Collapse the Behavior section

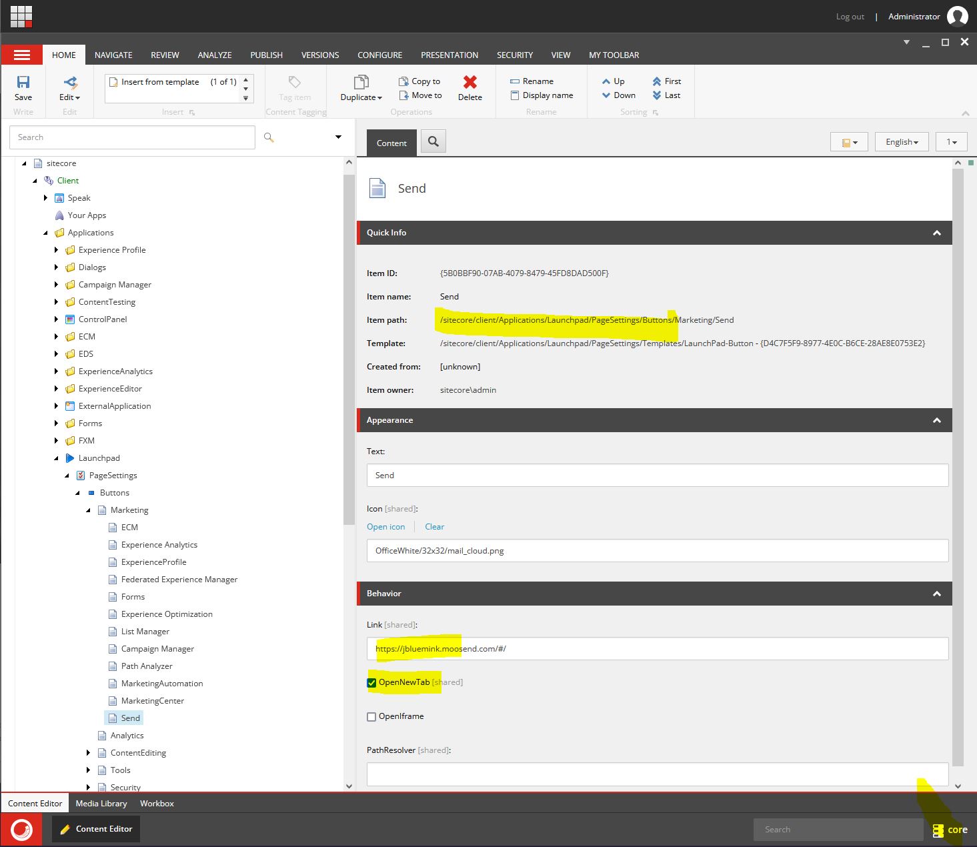pyautogui.click(x=936, y=594)
